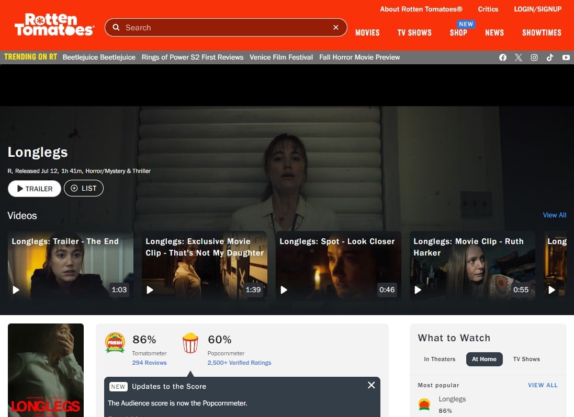Select the At Home filter
This screenshot has height=417, width=574.
pos(484,359)
